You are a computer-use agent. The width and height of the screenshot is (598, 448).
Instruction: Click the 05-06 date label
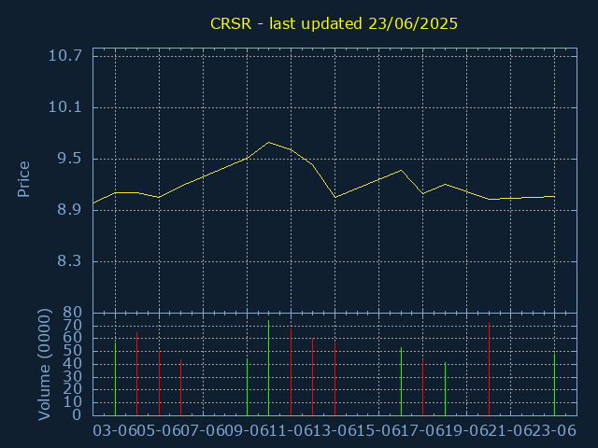159,431
